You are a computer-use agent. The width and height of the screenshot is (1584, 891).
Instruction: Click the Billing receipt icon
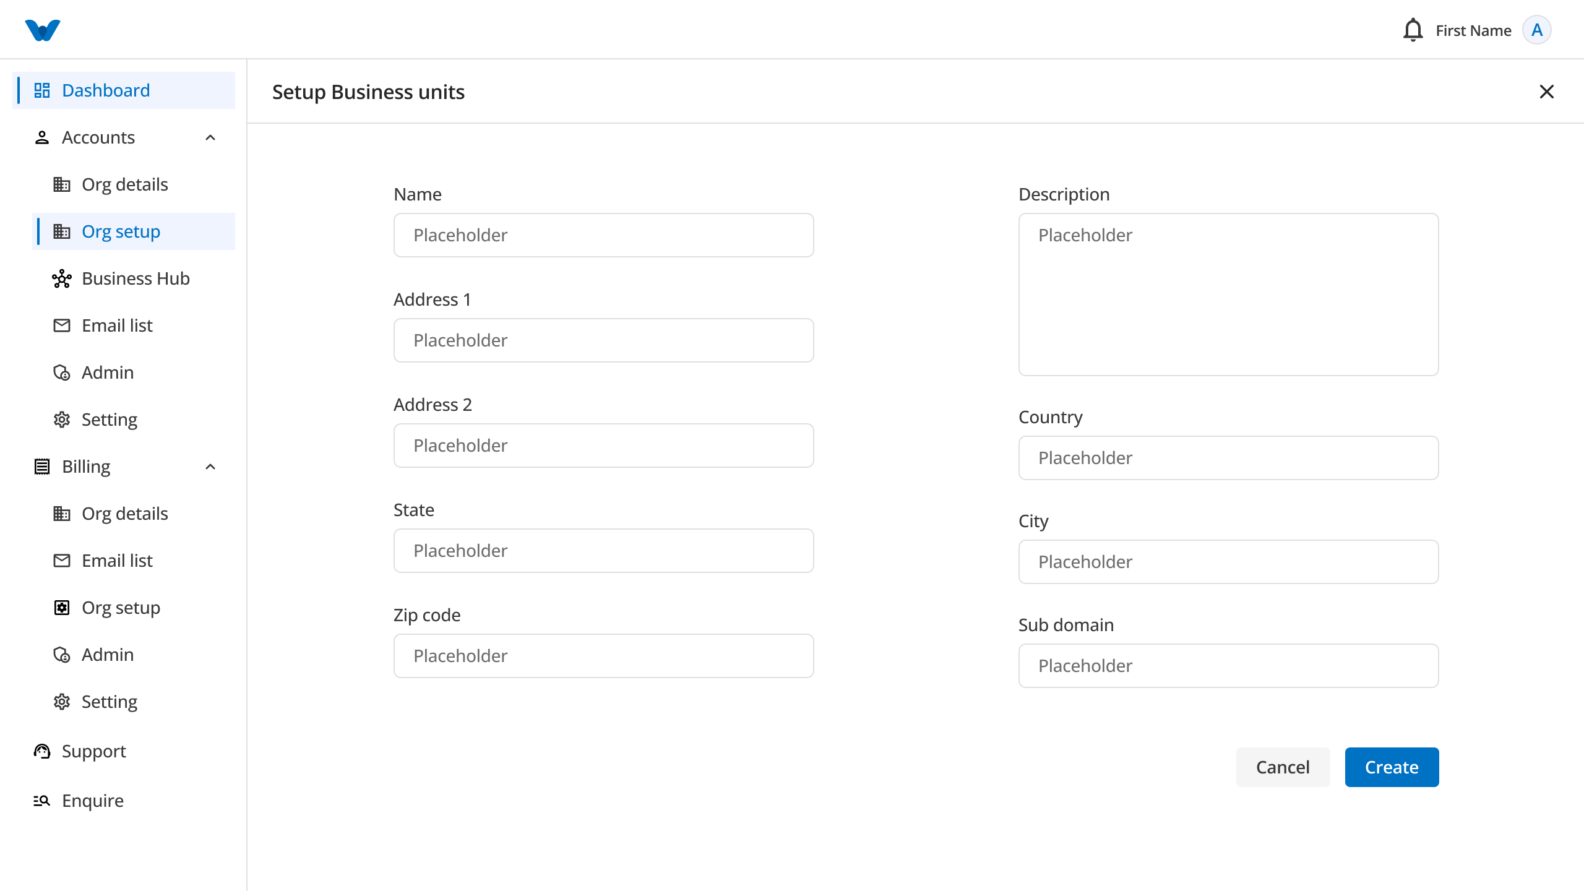pyautogui.click(x=42, y=467)
